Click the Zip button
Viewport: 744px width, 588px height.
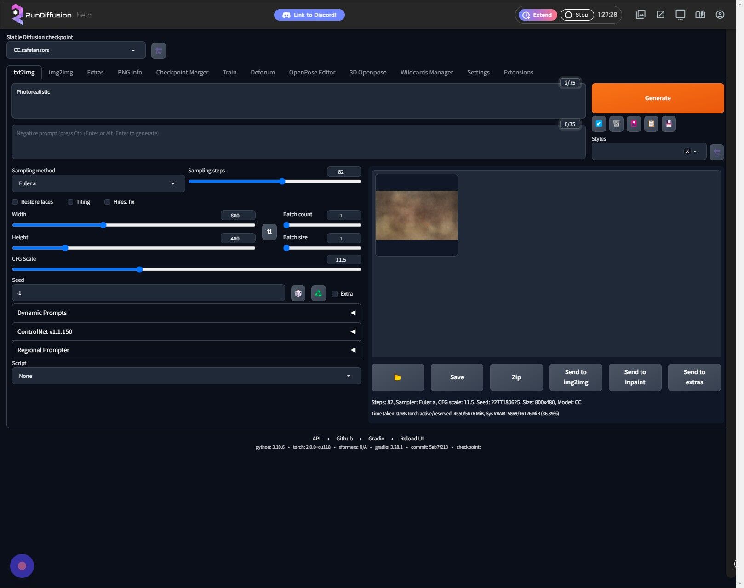(x=516, y=377)
